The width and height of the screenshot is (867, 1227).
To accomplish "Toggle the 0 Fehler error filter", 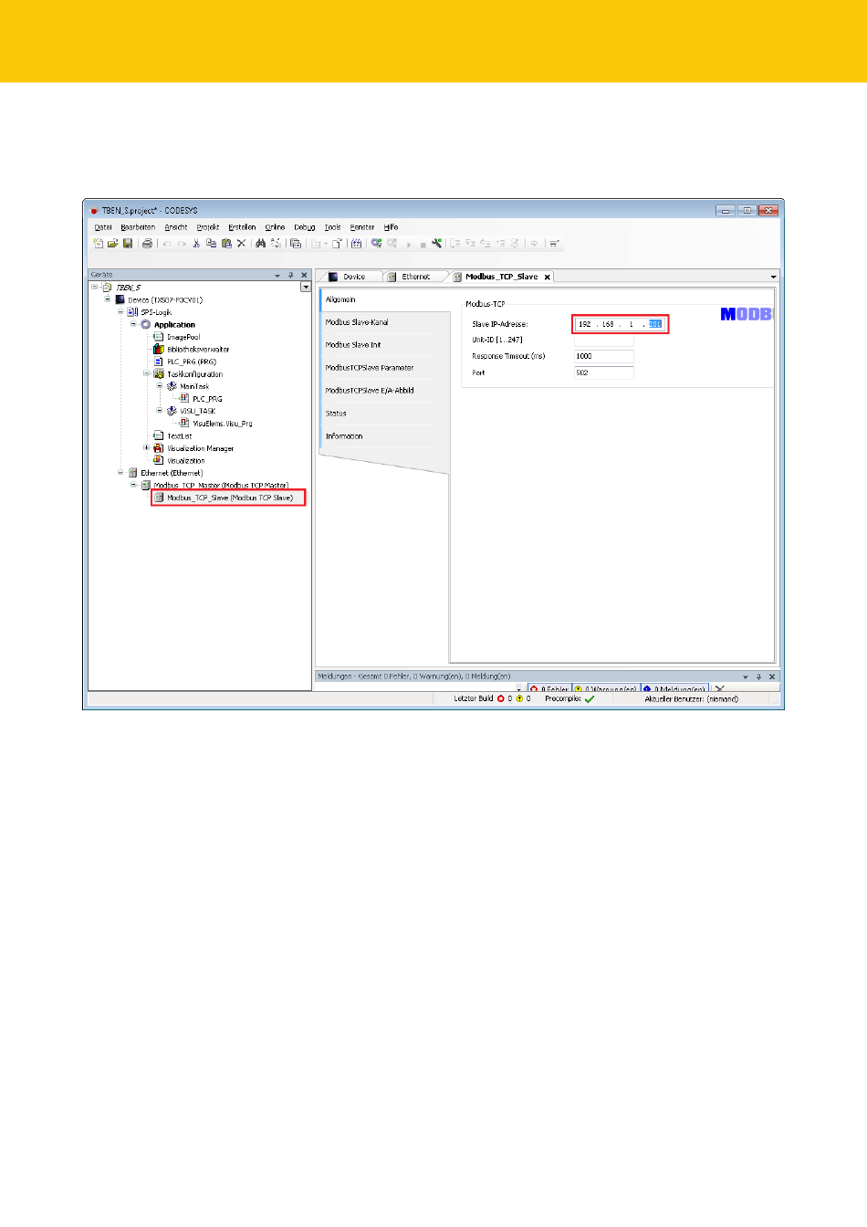I will 549,689.
